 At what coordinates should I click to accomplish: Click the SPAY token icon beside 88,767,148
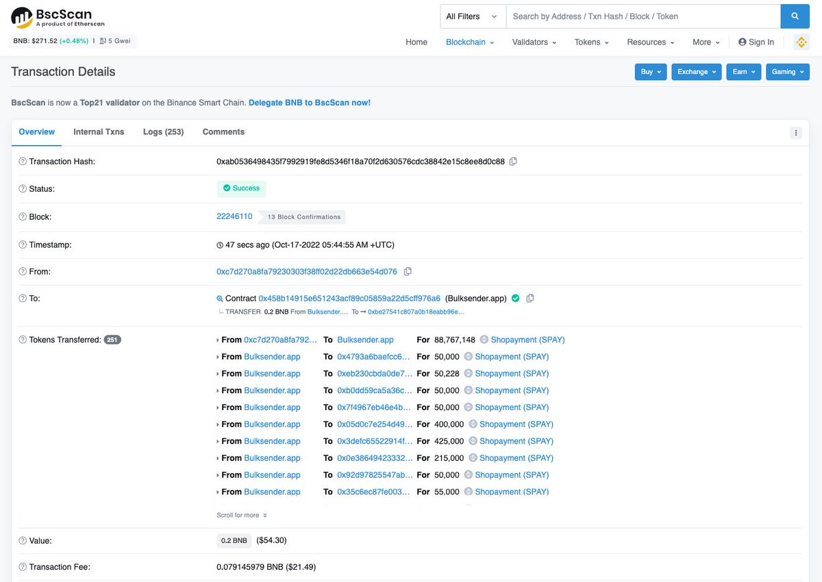click(x=484, y=340)
